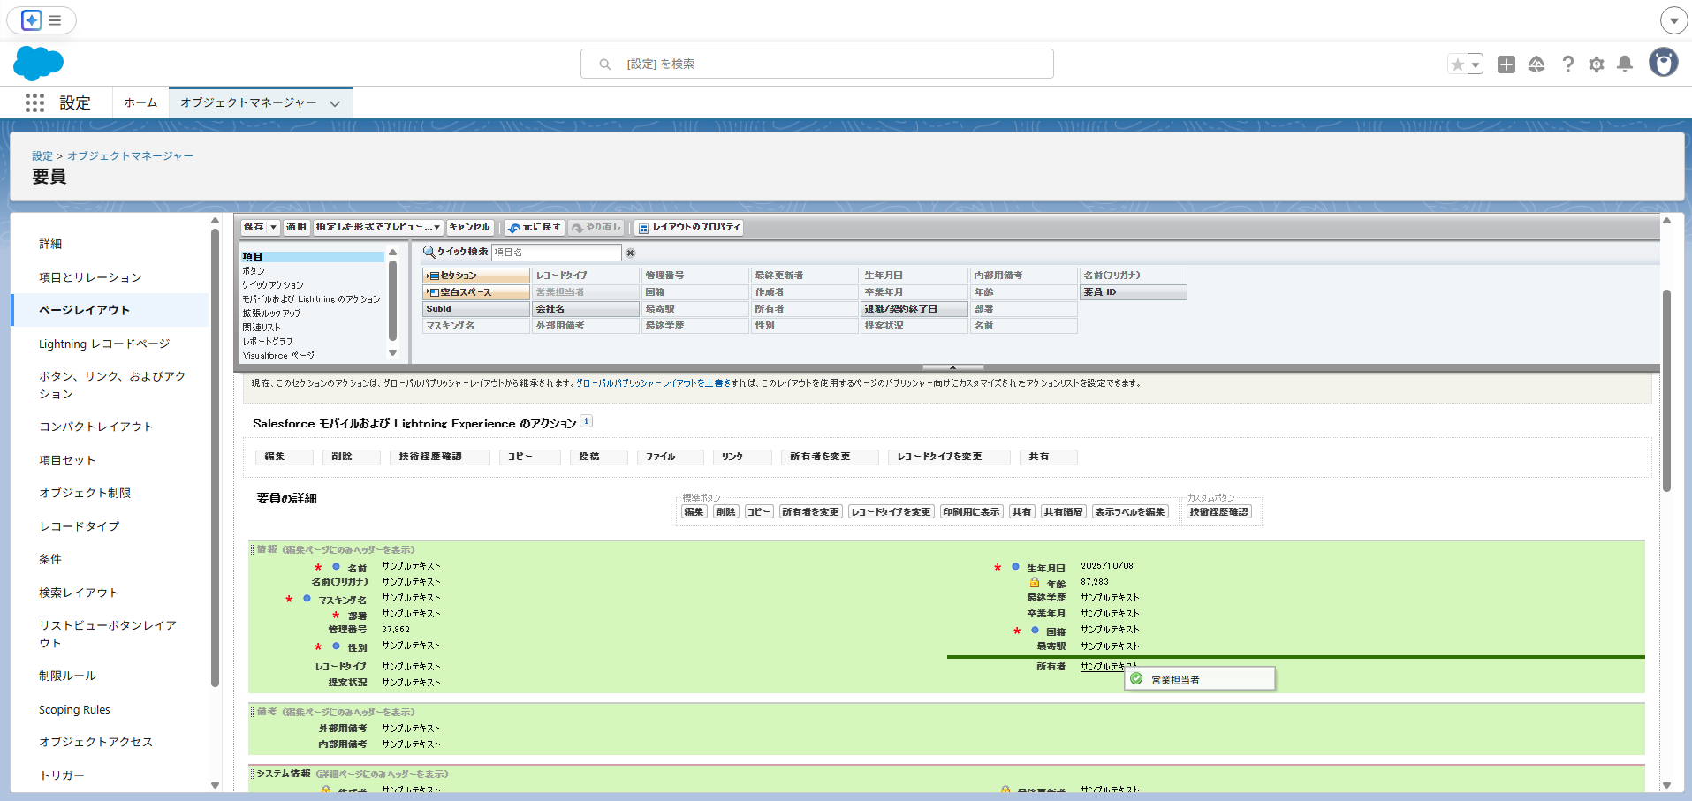This screenshot has height=801, width=1692.
Task: Expand the 保存 button dropdown arrow
Action: coord(273,228)
